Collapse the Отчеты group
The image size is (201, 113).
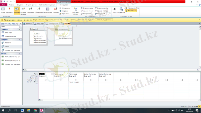[x=20, y=54]
